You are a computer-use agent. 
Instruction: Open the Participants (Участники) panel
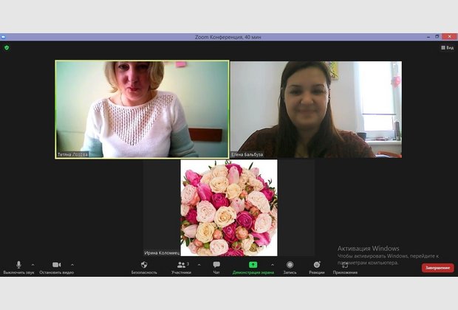point(181,265)
